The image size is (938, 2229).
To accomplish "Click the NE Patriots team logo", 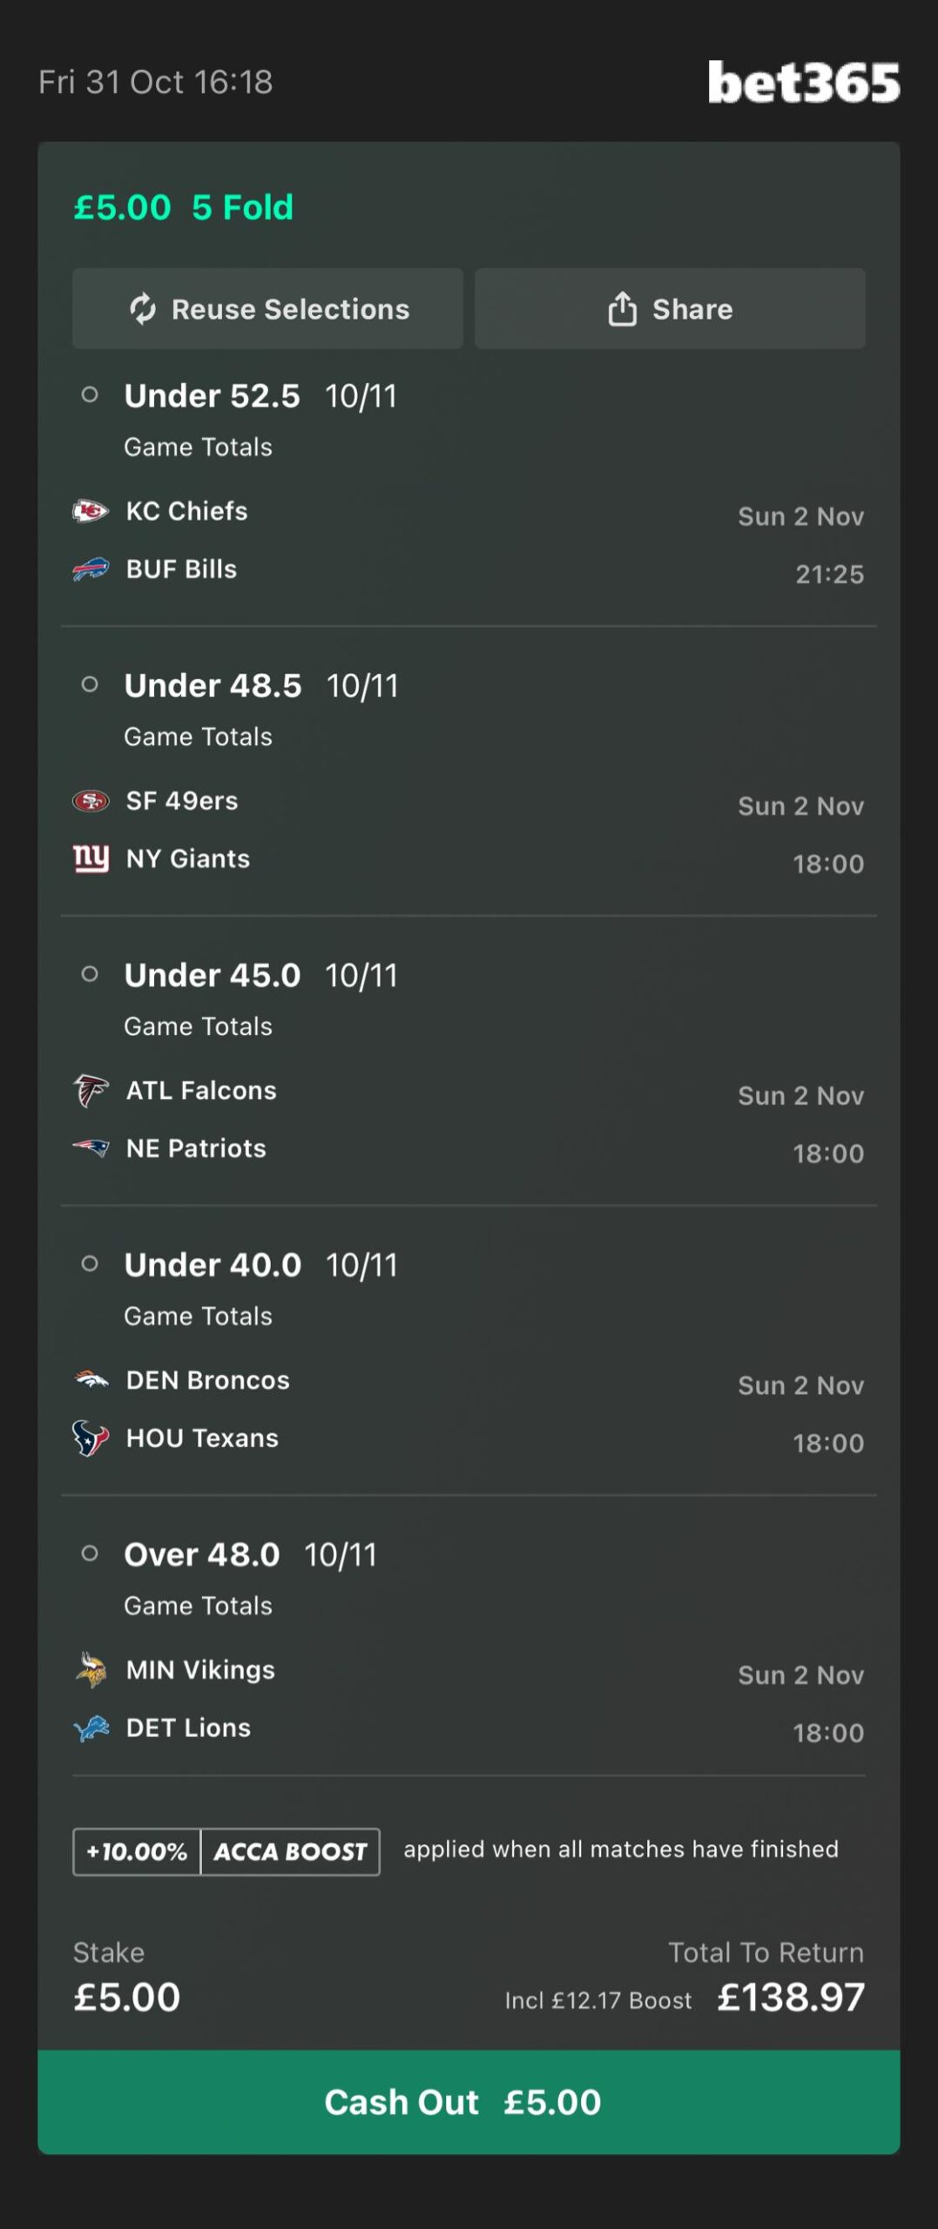I will point(91,1148).
